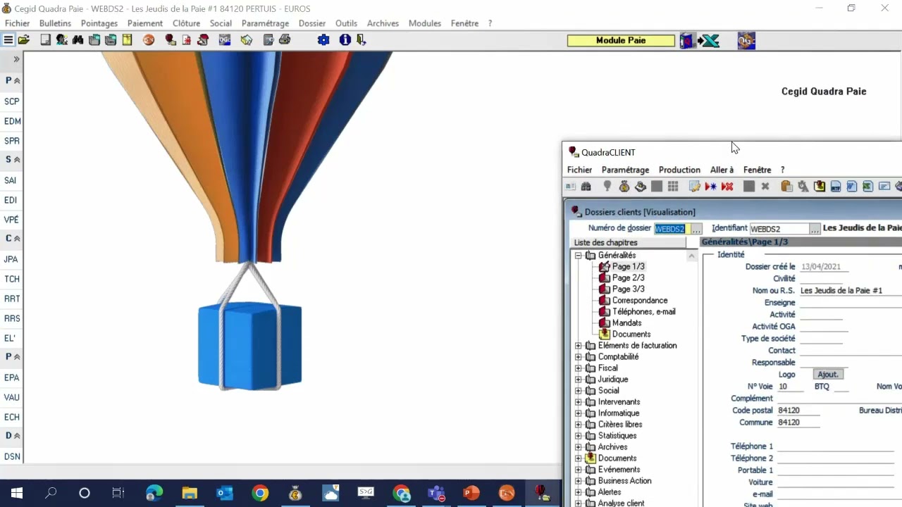Expand the Intervenants tree node

[579, 402]
